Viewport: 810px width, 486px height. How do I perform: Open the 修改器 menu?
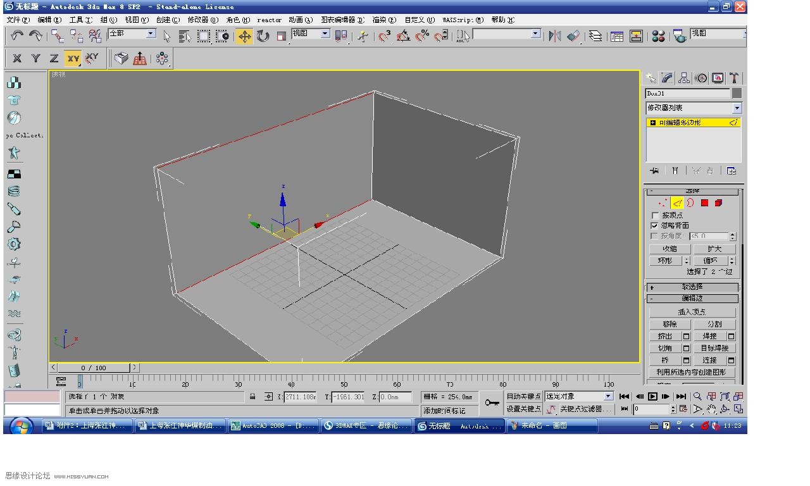tap(202, 20)
